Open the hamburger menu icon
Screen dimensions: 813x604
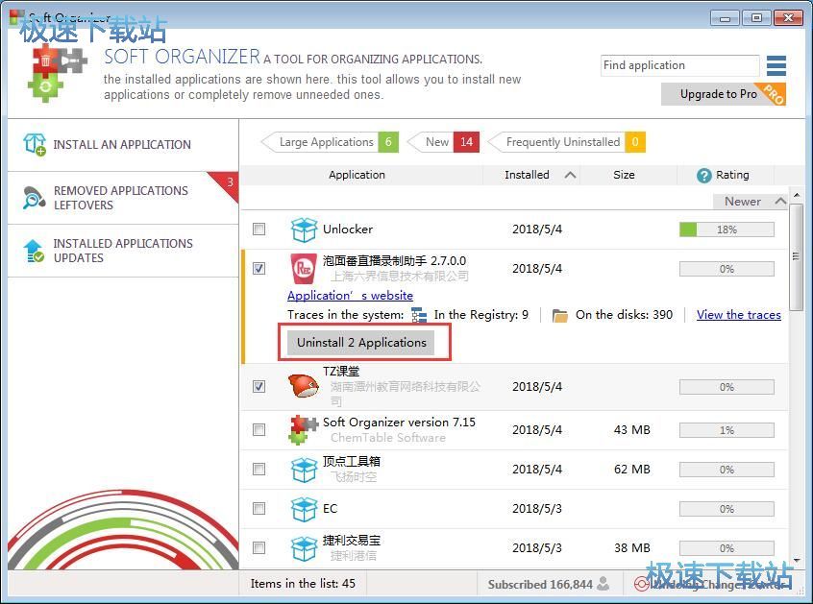tap(776, 65)
